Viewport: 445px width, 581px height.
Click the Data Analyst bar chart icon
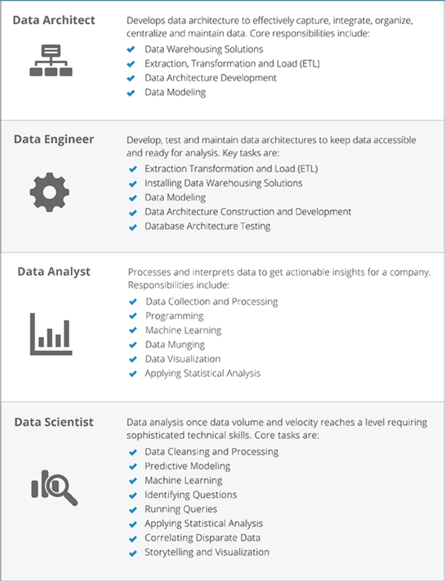[51, 334]
